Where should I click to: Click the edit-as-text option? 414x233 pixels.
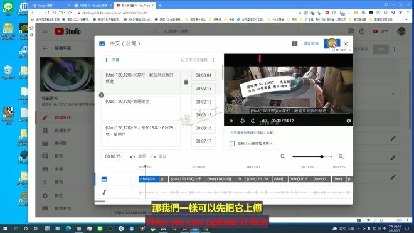(x=194, y=60)
